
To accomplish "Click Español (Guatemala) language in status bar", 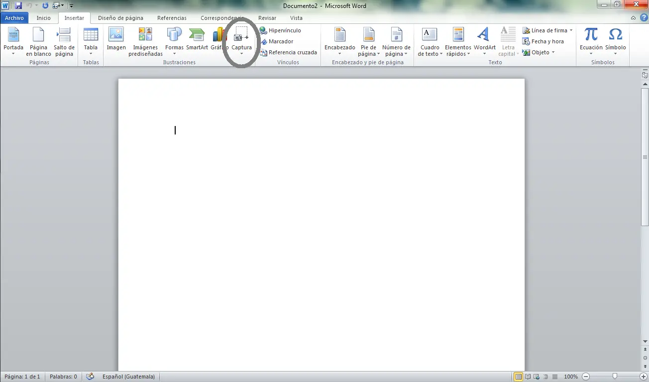I will (x=128, y=377).
